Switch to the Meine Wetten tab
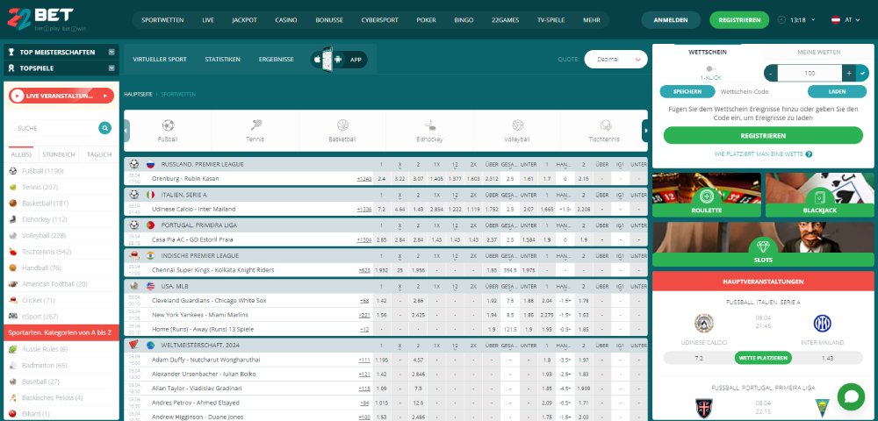878x421 pixels. tap(818, 52)
